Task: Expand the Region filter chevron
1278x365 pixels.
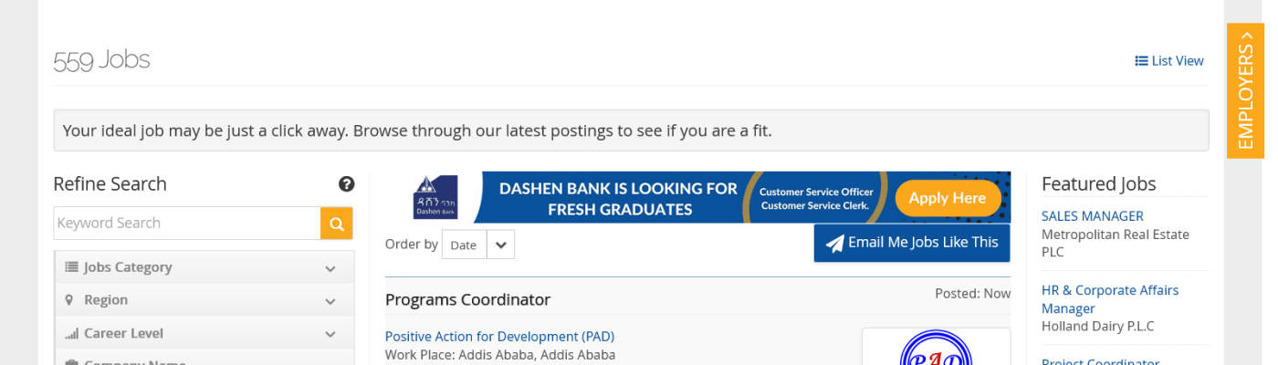Action: point(330,301)
